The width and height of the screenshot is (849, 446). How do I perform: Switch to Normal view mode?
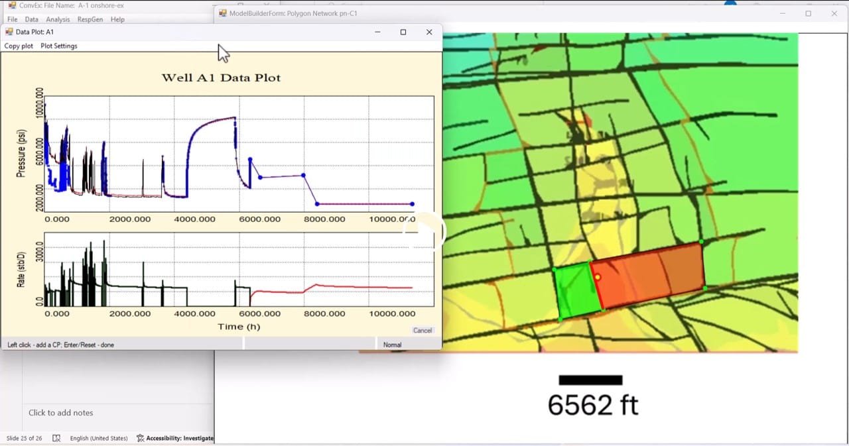392,345
